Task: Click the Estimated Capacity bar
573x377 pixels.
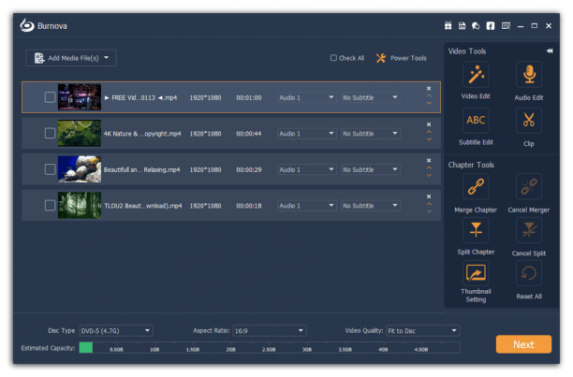Action: pos(270,347)
